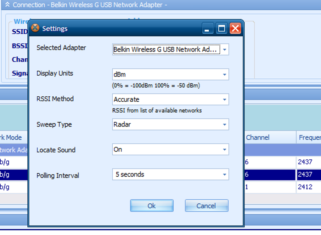The image size is (321, 235).
Task: Click the Polling Interval label
Action: (58, 175)
